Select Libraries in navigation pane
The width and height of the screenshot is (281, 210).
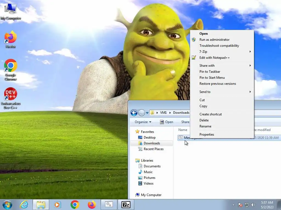coord(144,160)
